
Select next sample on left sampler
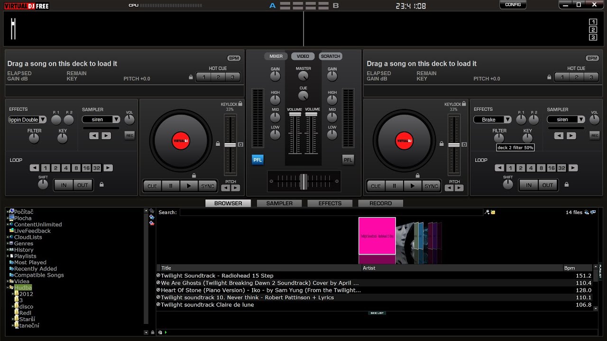point(106,136)
